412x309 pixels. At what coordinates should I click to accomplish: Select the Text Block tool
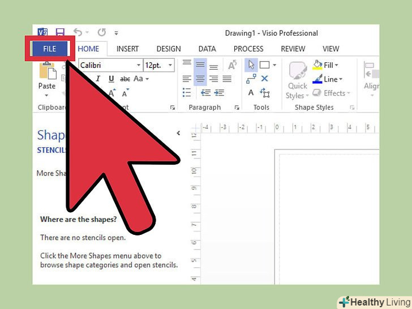pyautogui.click(x=265, y=93)
